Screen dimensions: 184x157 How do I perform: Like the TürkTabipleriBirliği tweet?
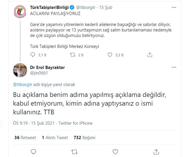(110, 55)
